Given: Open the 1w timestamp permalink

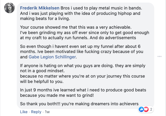Looking at the screenshot, I should click(x=47, y=112).
